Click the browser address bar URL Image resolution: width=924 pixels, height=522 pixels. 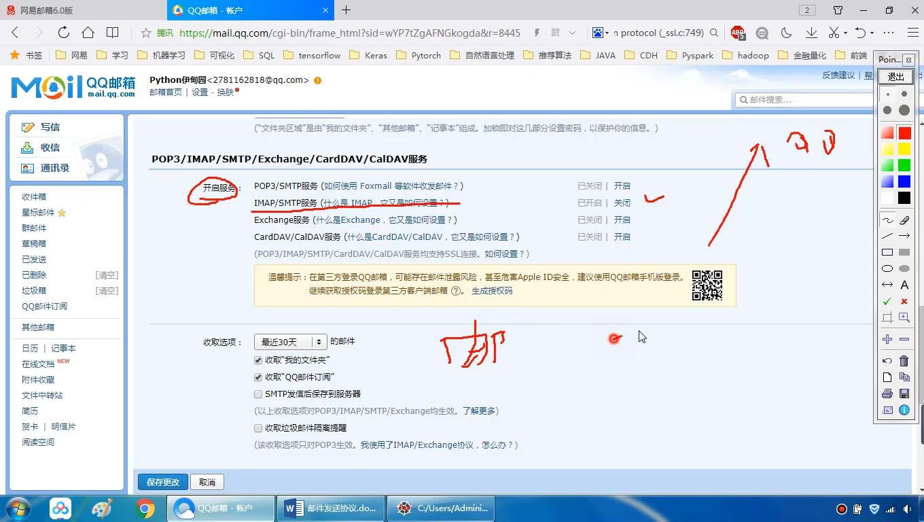coord(350,33)
